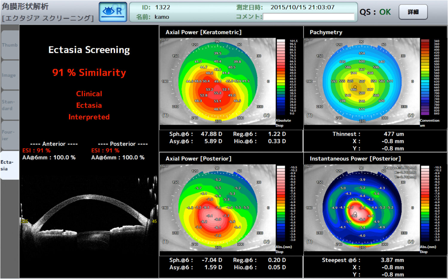Image resolution: width=448 pixels, height=279 pixels.
Task: Click the Axial Power Keratometric map
Action: pos(217,81)
